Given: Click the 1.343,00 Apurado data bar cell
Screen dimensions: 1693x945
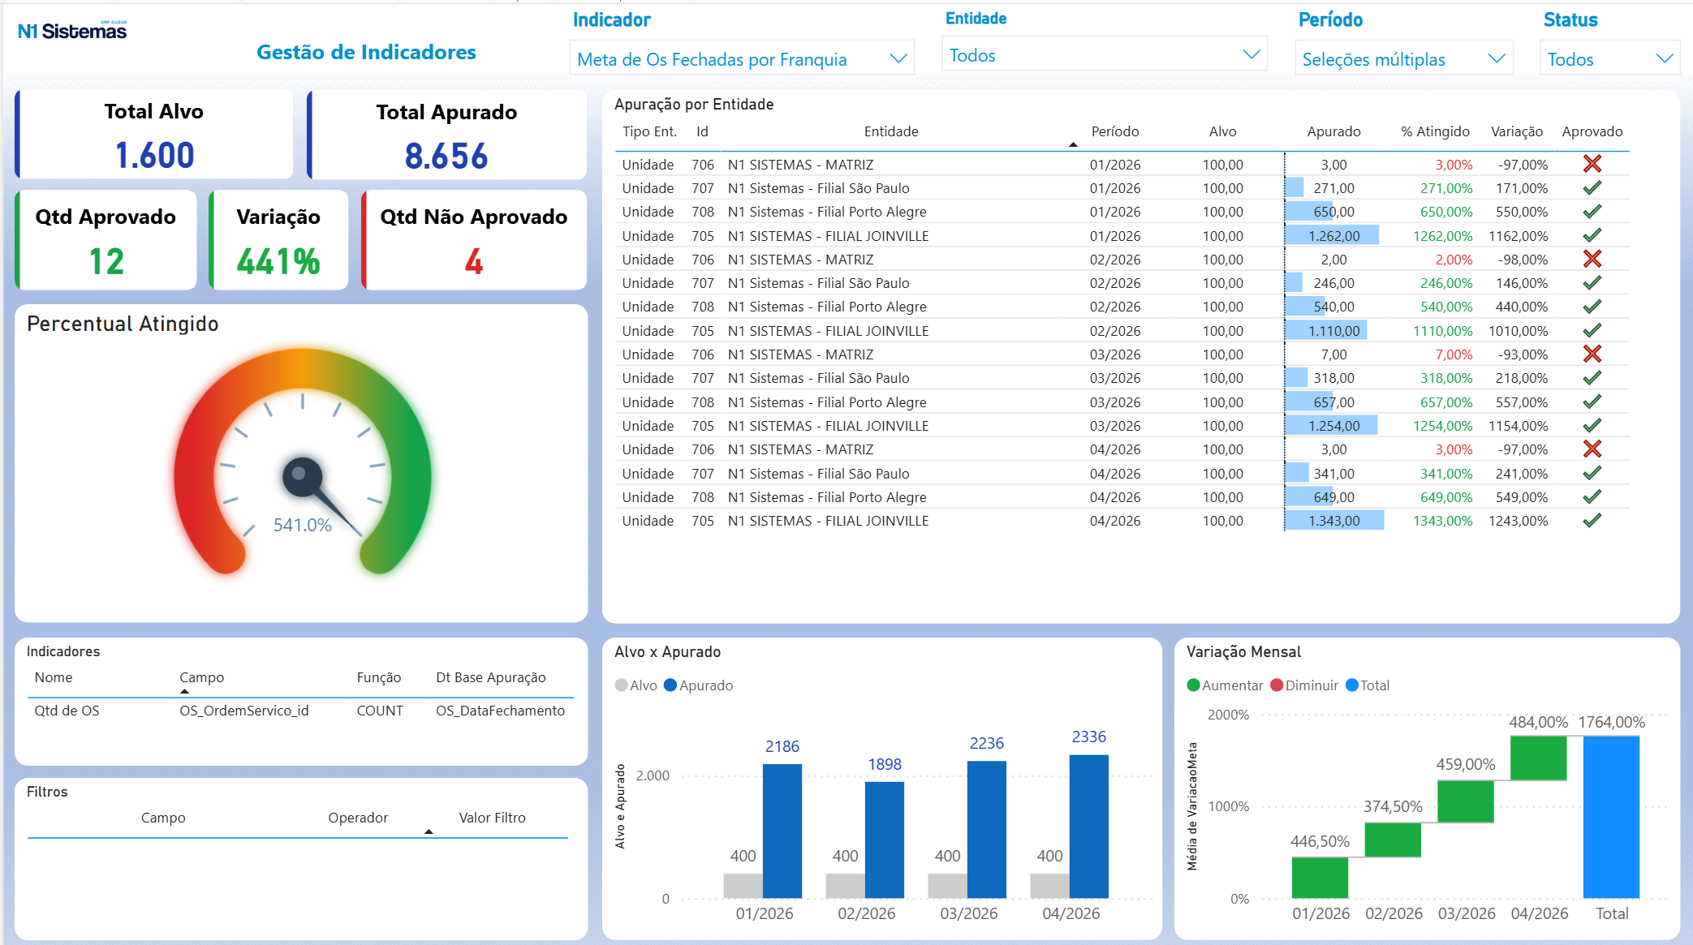Looking at the screenshot, I should 1334,520.
